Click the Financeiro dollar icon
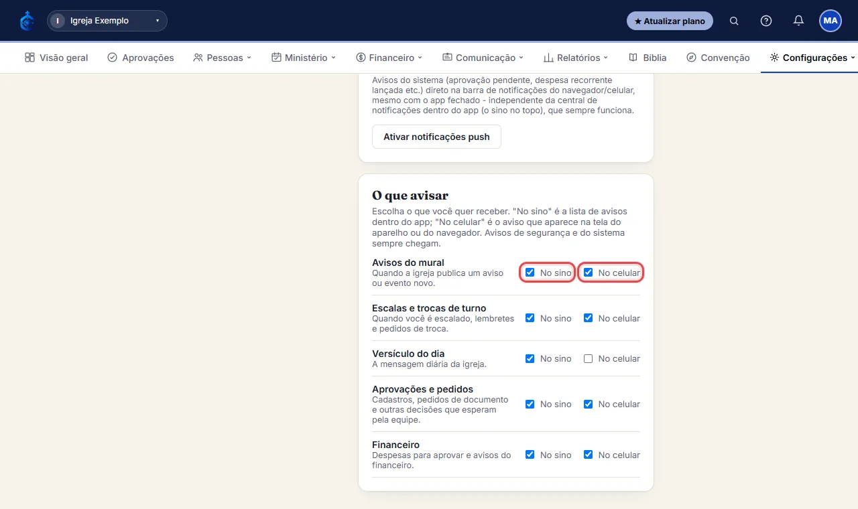This screenshot has height=509, width=858. click(x=361, y=58)
